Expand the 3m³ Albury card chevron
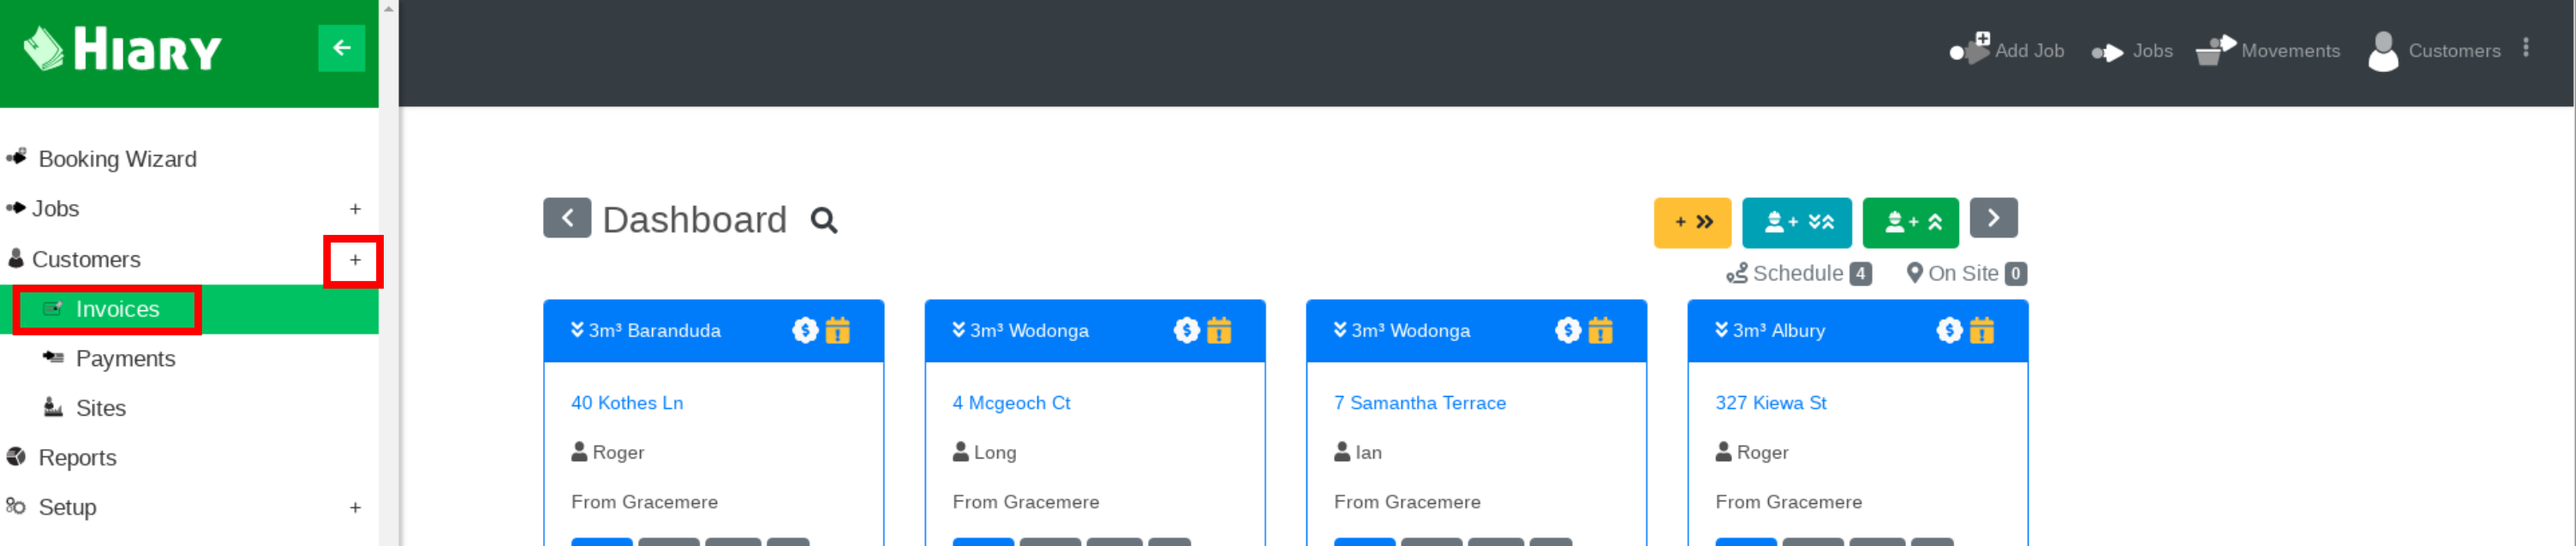Viewport: 2576px width, 546px height. 1721,330
